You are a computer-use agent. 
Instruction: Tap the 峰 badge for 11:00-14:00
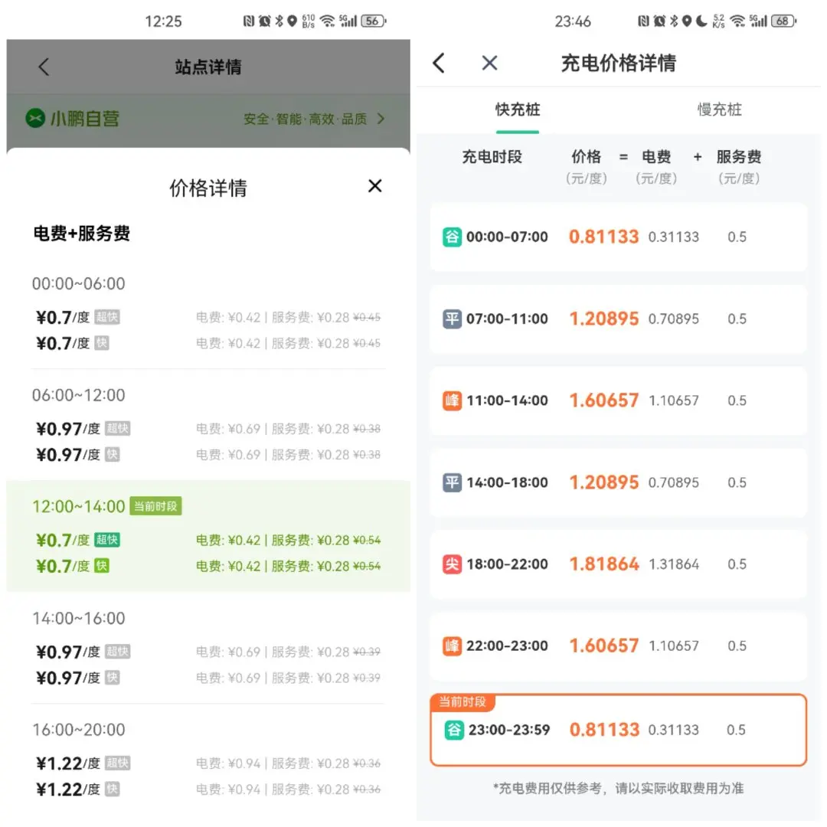(x=452, y=400)
